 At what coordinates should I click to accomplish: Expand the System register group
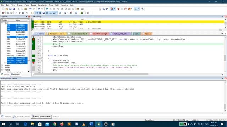(2, 67)
